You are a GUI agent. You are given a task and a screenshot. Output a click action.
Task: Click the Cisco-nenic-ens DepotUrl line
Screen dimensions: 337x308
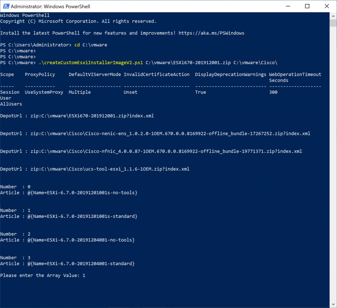pyautogui.click(x=155, y=134)
